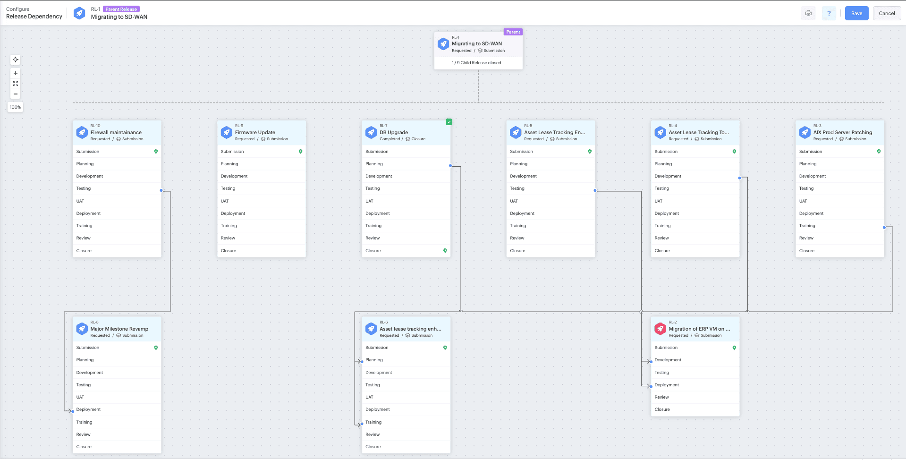Open the help icon near Save button
The image size is (906, 460).
coord(829,13)
